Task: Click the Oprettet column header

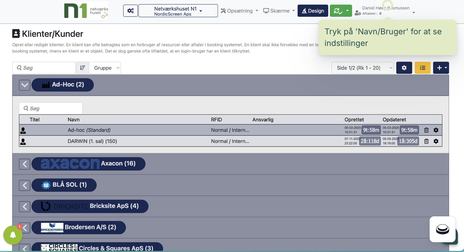Action: [x=354, y=120]
